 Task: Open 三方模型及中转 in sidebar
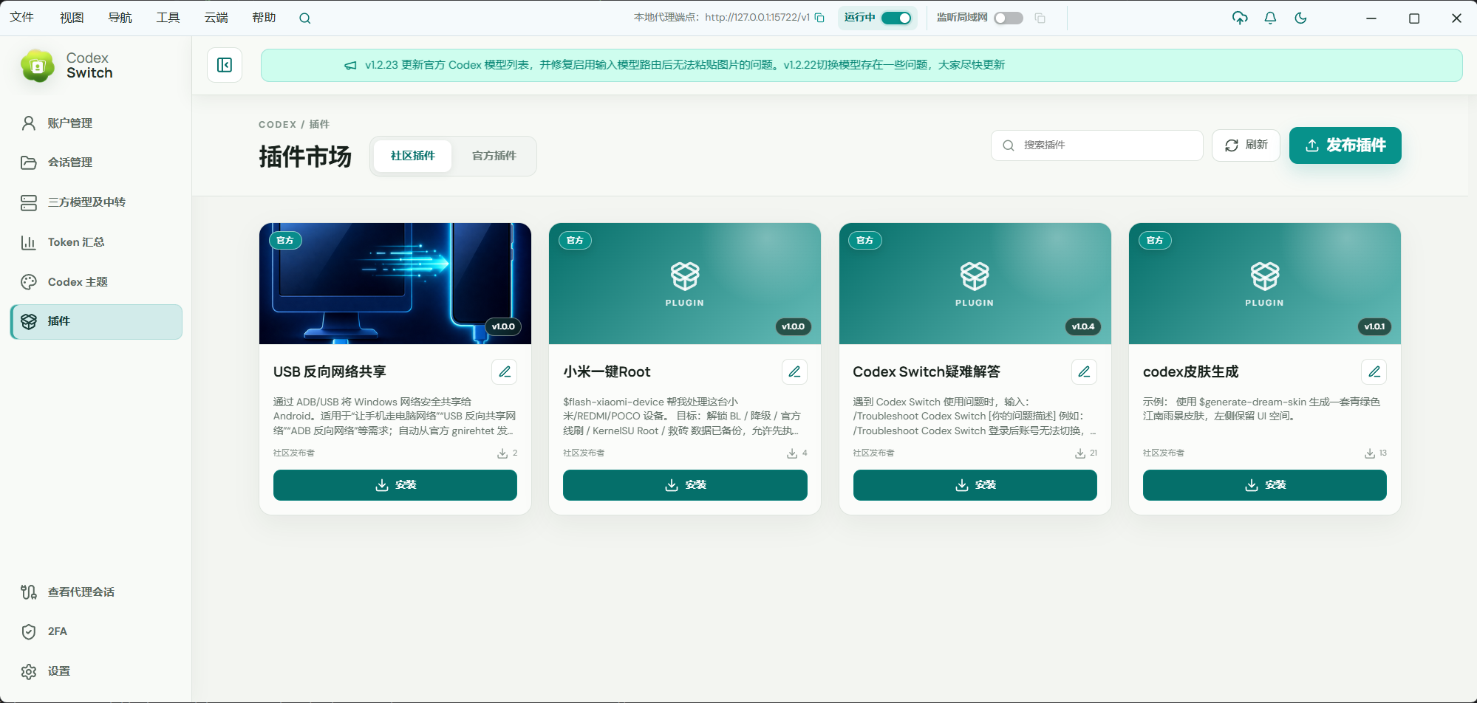coord(96,202)
